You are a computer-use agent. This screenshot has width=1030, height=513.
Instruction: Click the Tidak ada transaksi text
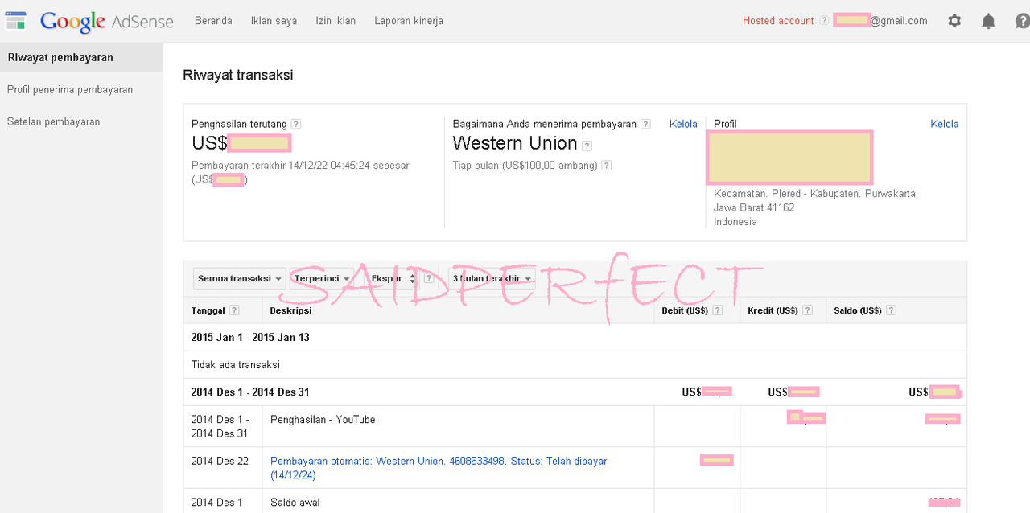(x=236, y=365)
